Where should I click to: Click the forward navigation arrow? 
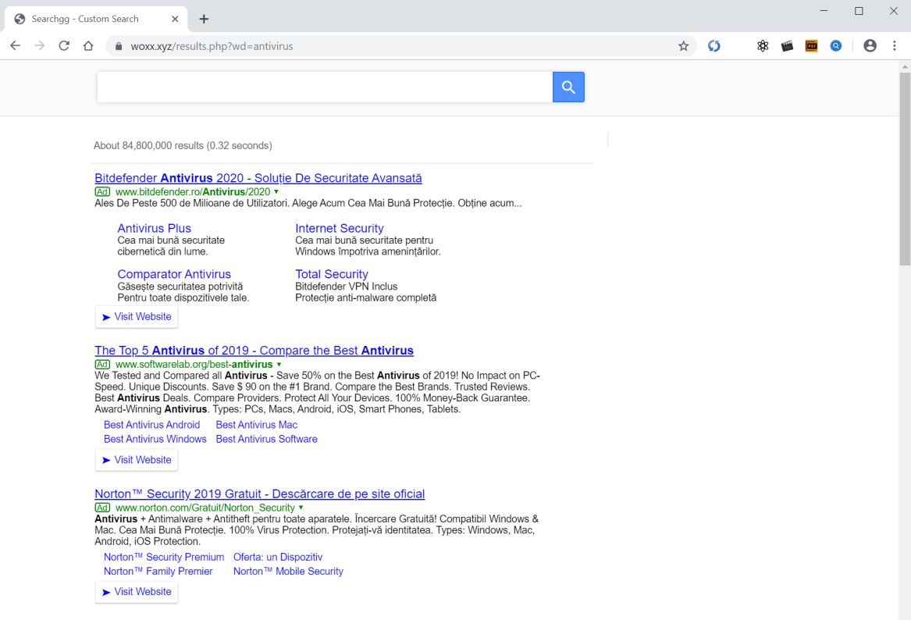coord(40,46)
